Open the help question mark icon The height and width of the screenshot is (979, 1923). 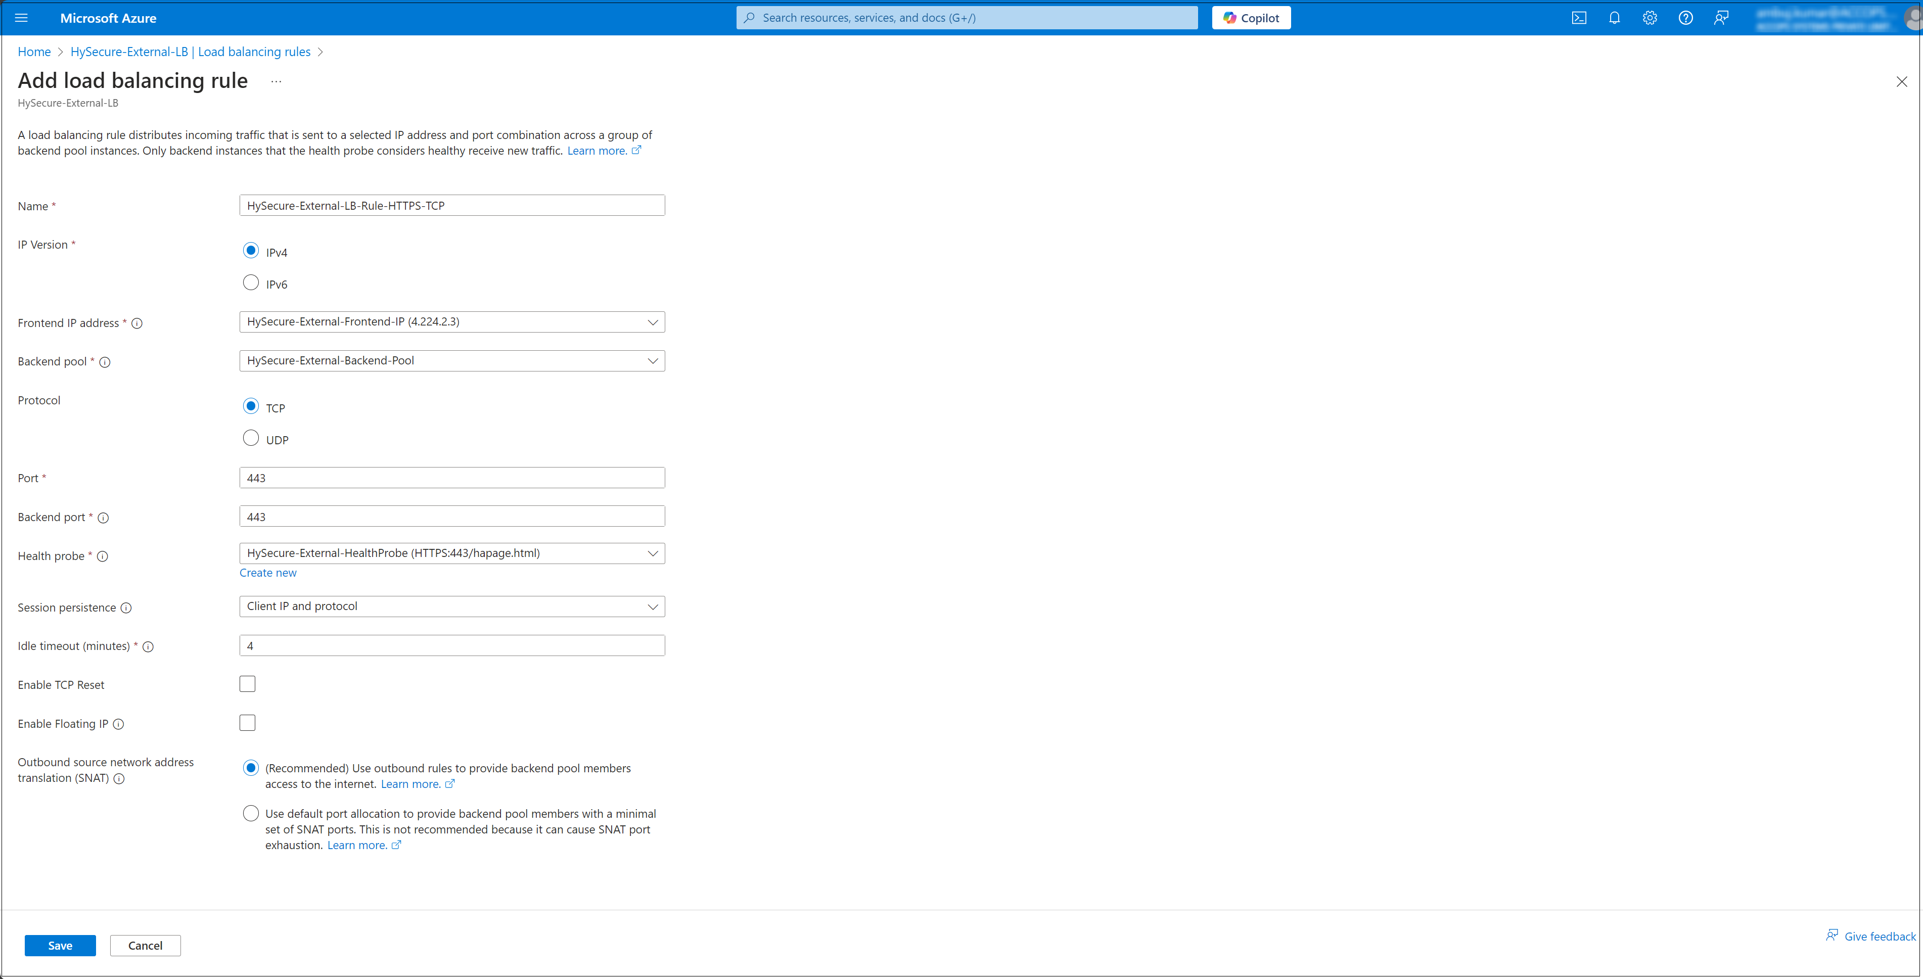(x=1685, y=18)
